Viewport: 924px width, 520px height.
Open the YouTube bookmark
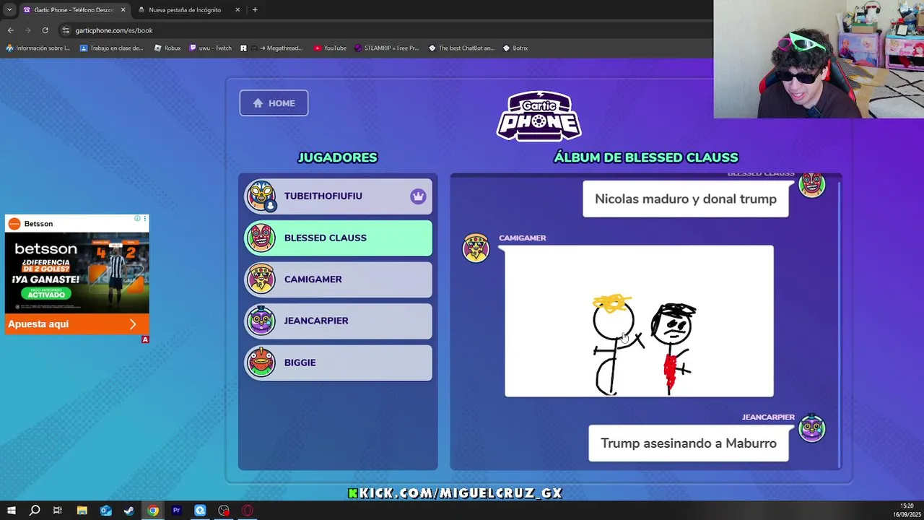click(x=330, y=48)
